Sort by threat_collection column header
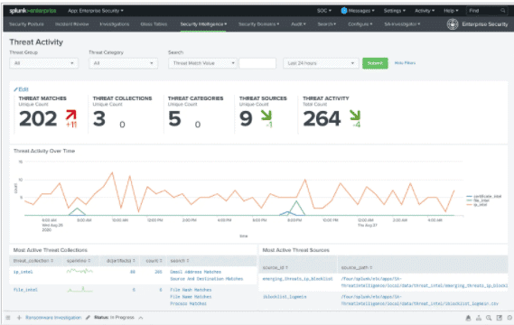The height and width of the screenshot is (325, 514). 33,261
